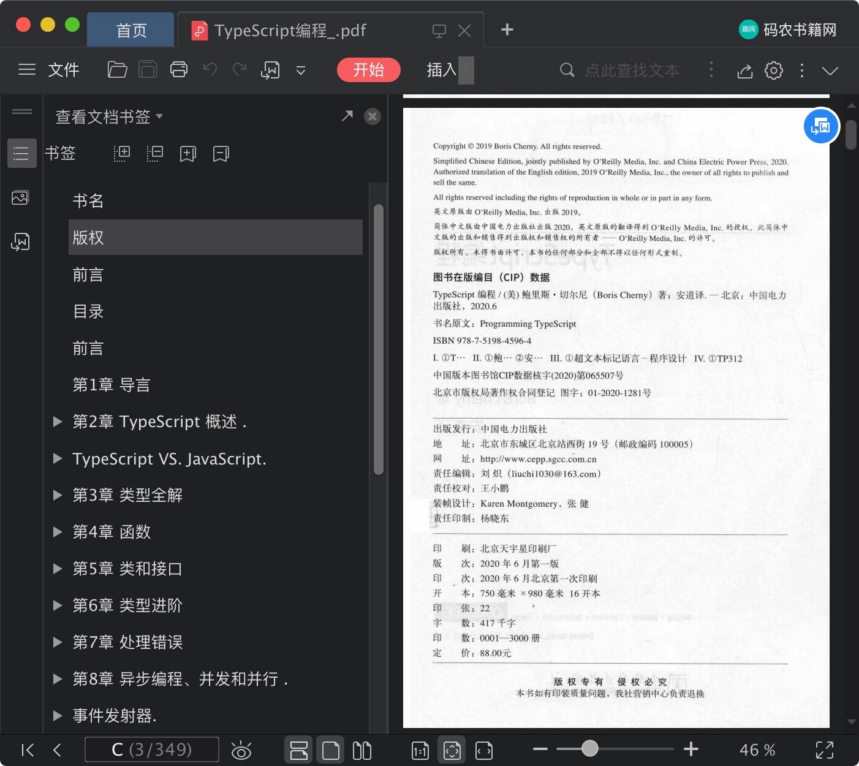859x766 pixels.
Task: Click the document vertical scrollbar thumb
Action: pos(851,135)
